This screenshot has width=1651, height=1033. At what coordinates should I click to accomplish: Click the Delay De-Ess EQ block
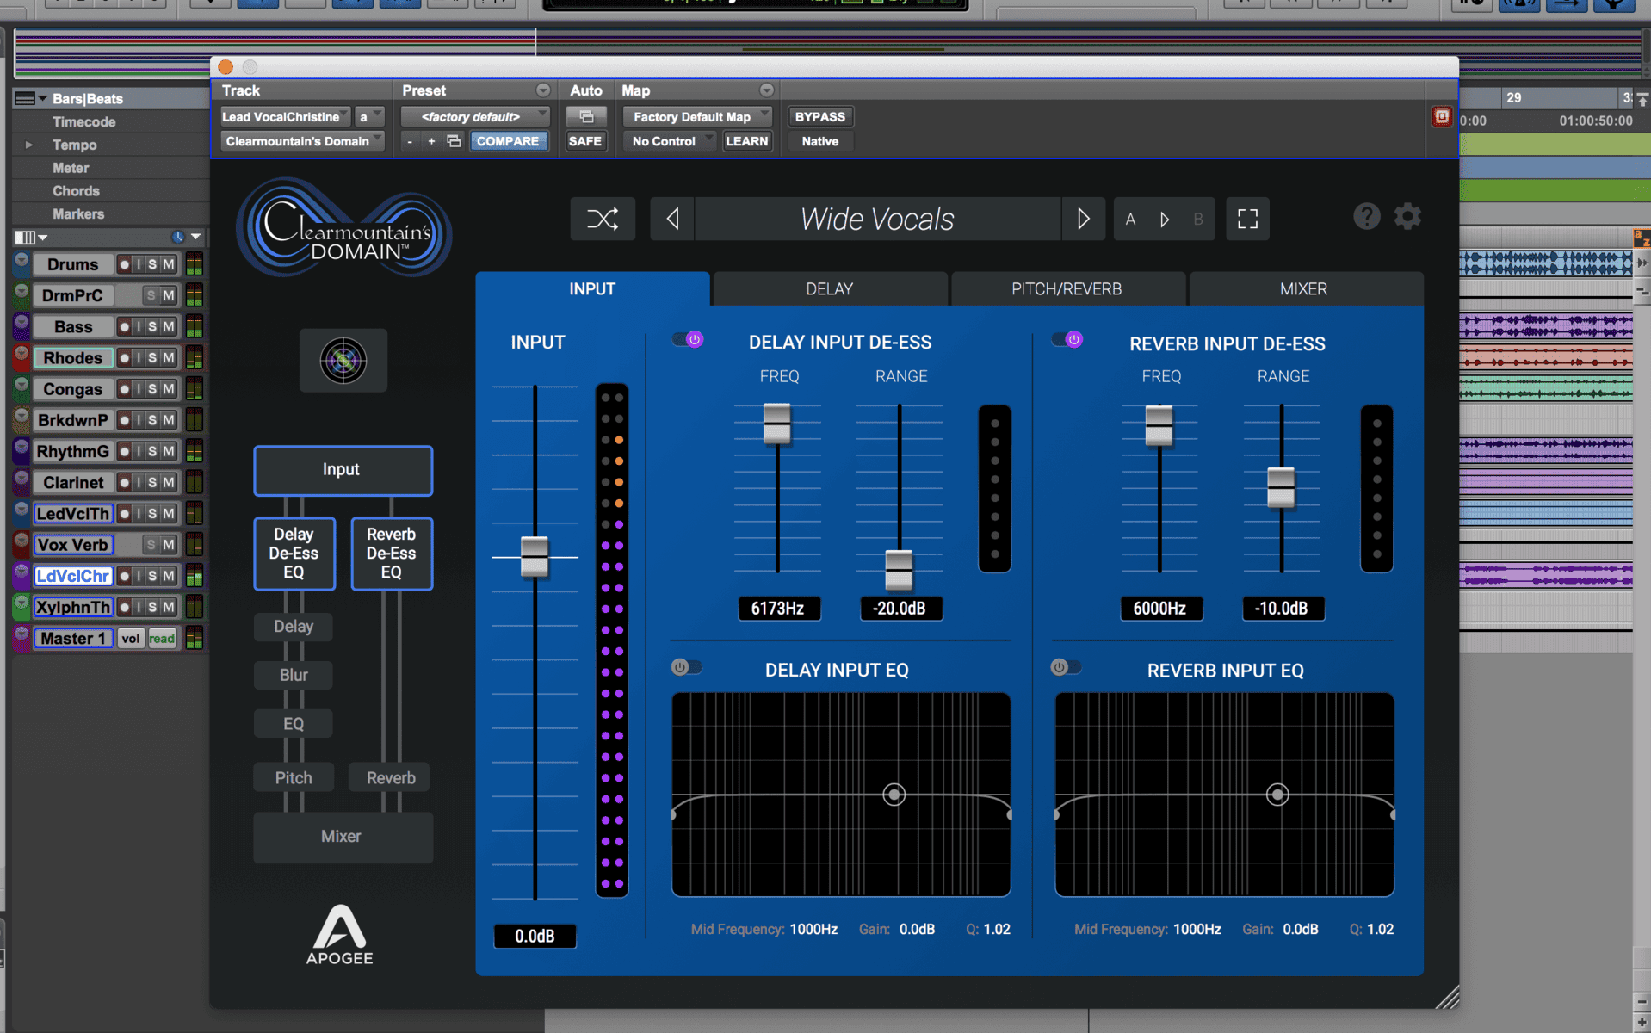(x=294, y=554)
